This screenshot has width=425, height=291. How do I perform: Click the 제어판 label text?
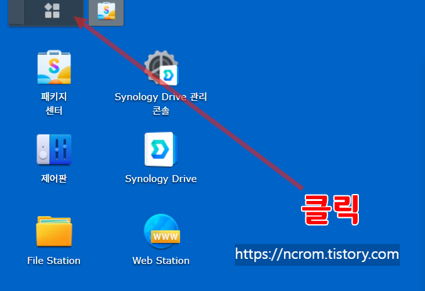54,179
